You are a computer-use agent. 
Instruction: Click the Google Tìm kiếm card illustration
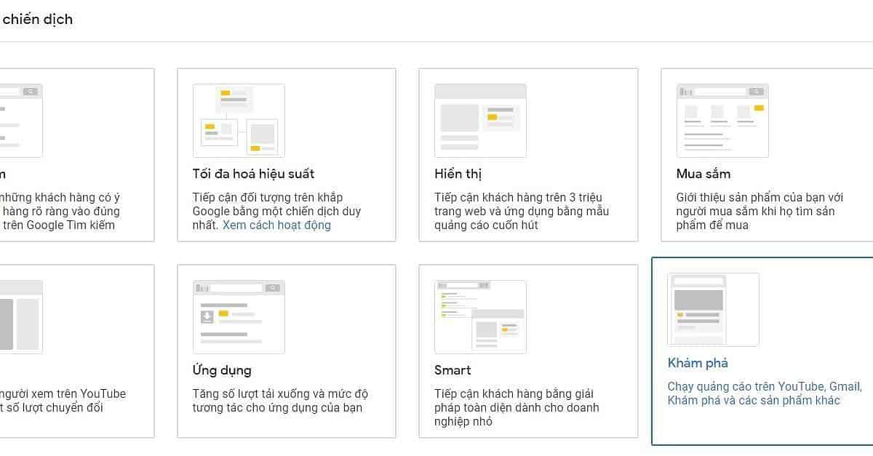[21, 121]
